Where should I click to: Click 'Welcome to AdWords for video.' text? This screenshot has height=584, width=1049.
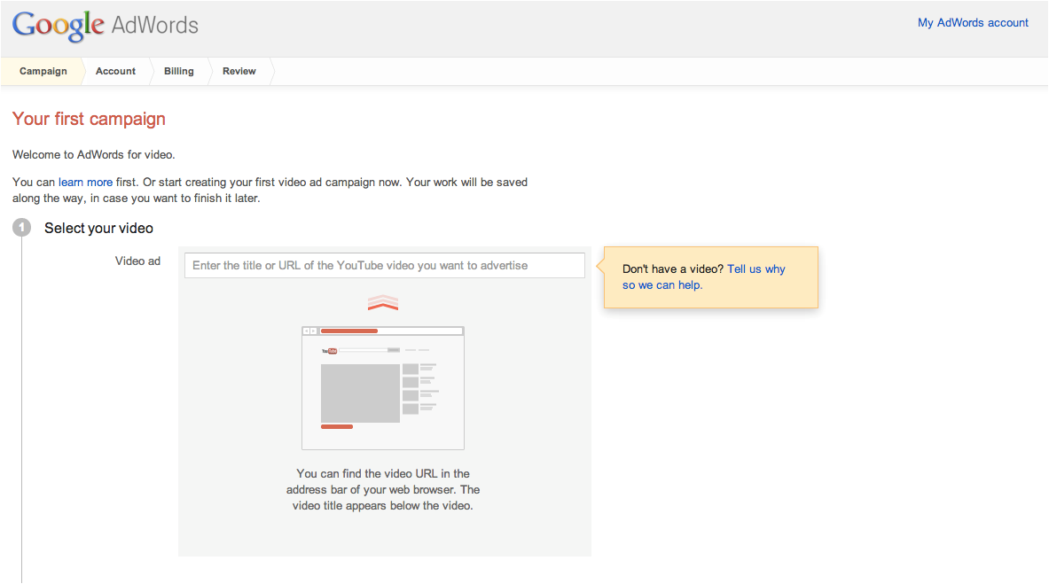94,154
